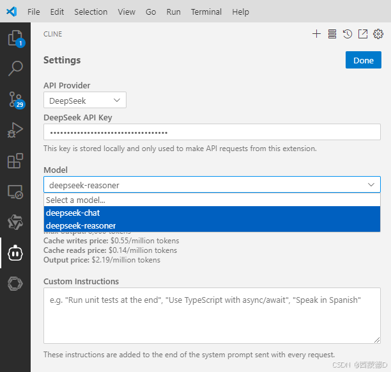Click the Settings heading
The height and width of the screenshot is (372, 391).
pos(62,60)
